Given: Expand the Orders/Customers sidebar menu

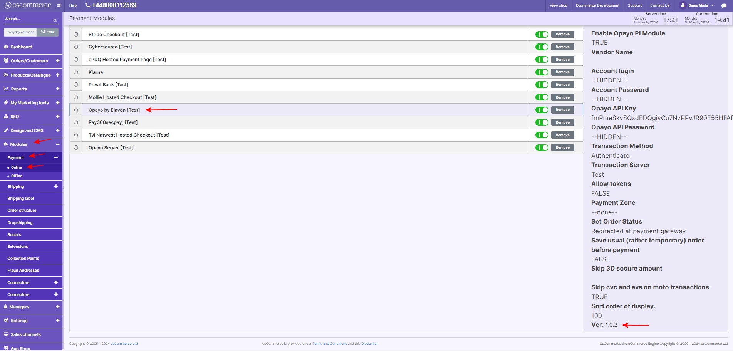Looking at the screenshot, I should point(58,61).
